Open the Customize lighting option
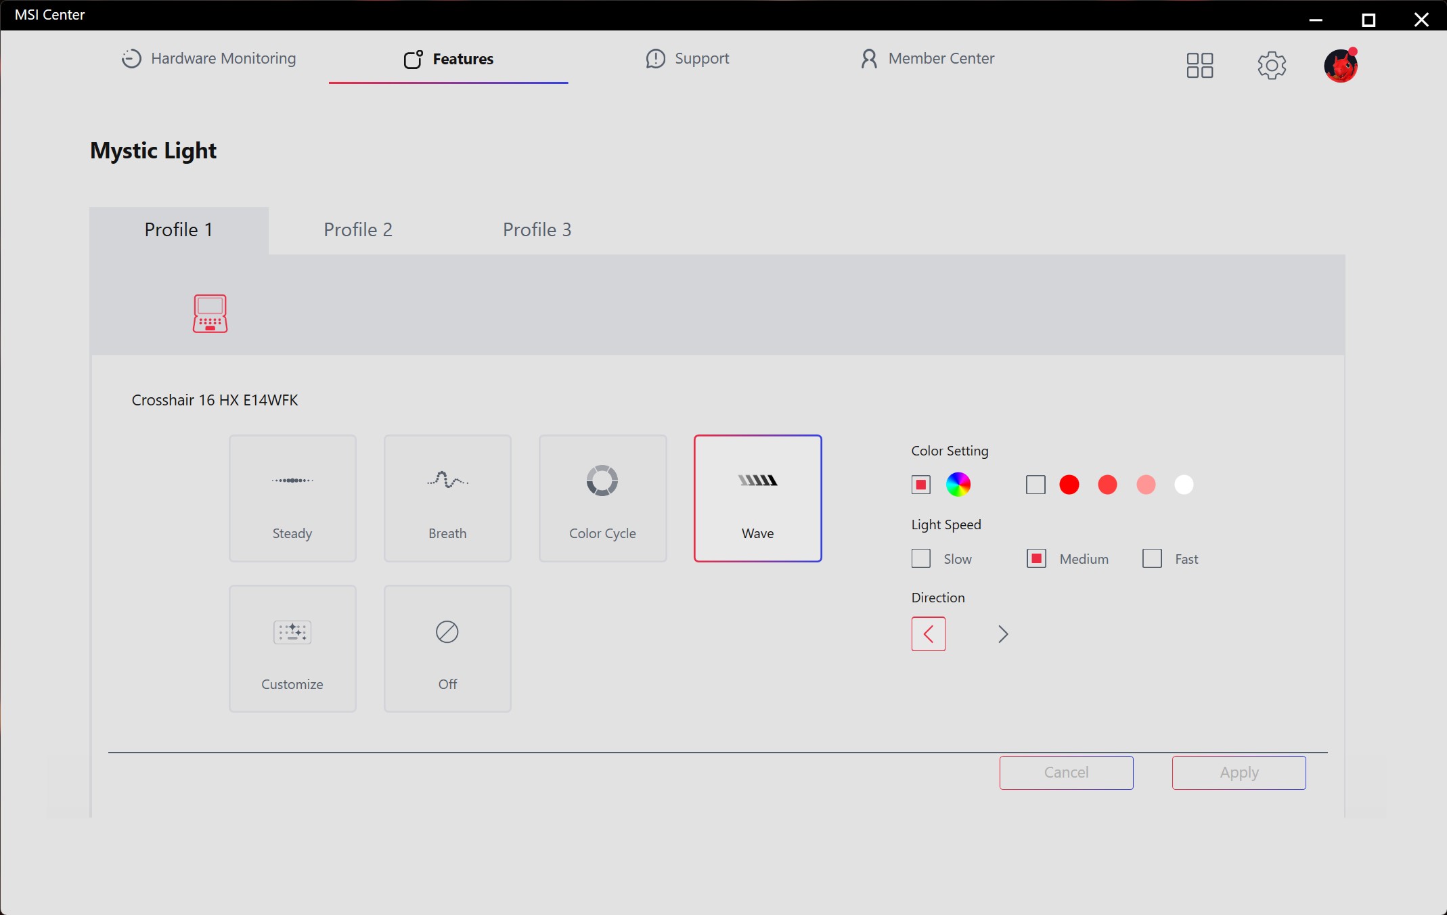This screenshot has height=915, width=1447. (292, 648)
